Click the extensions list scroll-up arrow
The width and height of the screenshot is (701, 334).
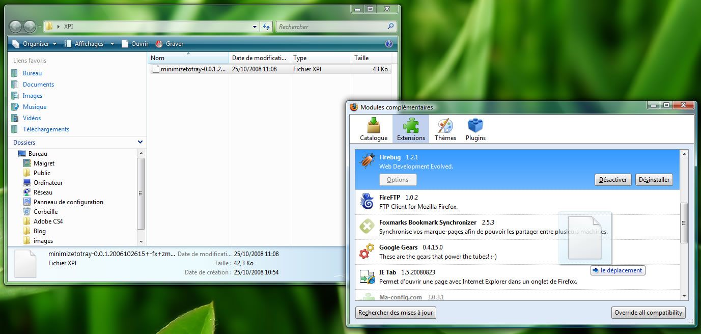coord(684,154)
